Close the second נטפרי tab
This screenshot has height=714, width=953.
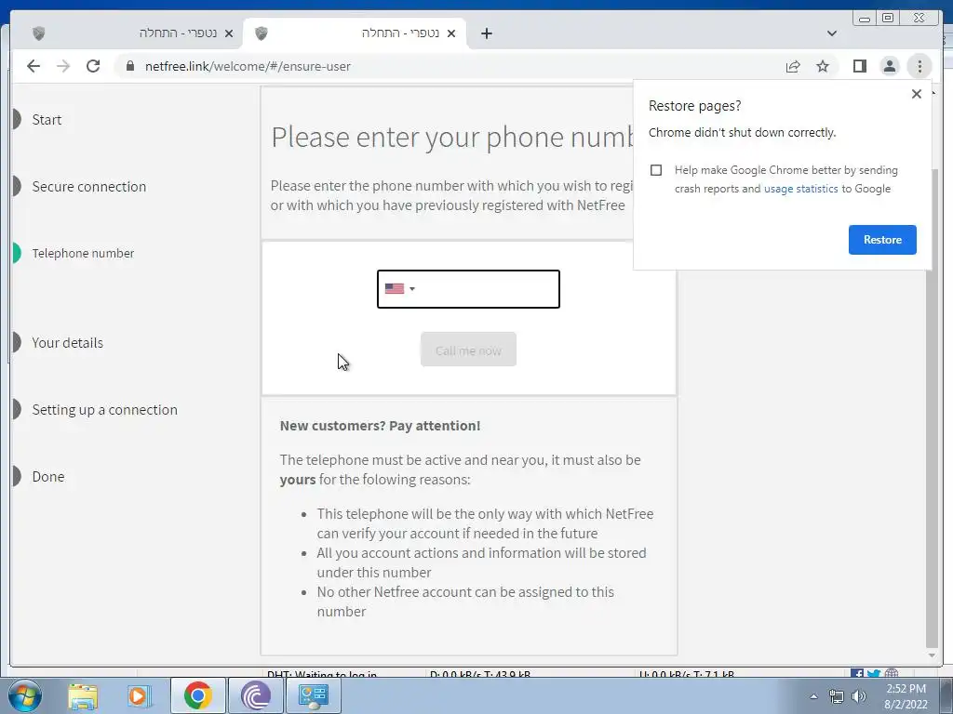(451, 33)
